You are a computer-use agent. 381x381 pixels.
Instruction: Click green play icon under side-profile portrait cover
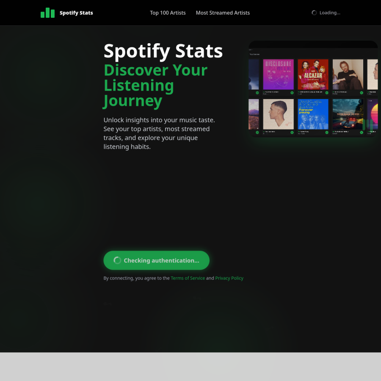tap(292, 133)
